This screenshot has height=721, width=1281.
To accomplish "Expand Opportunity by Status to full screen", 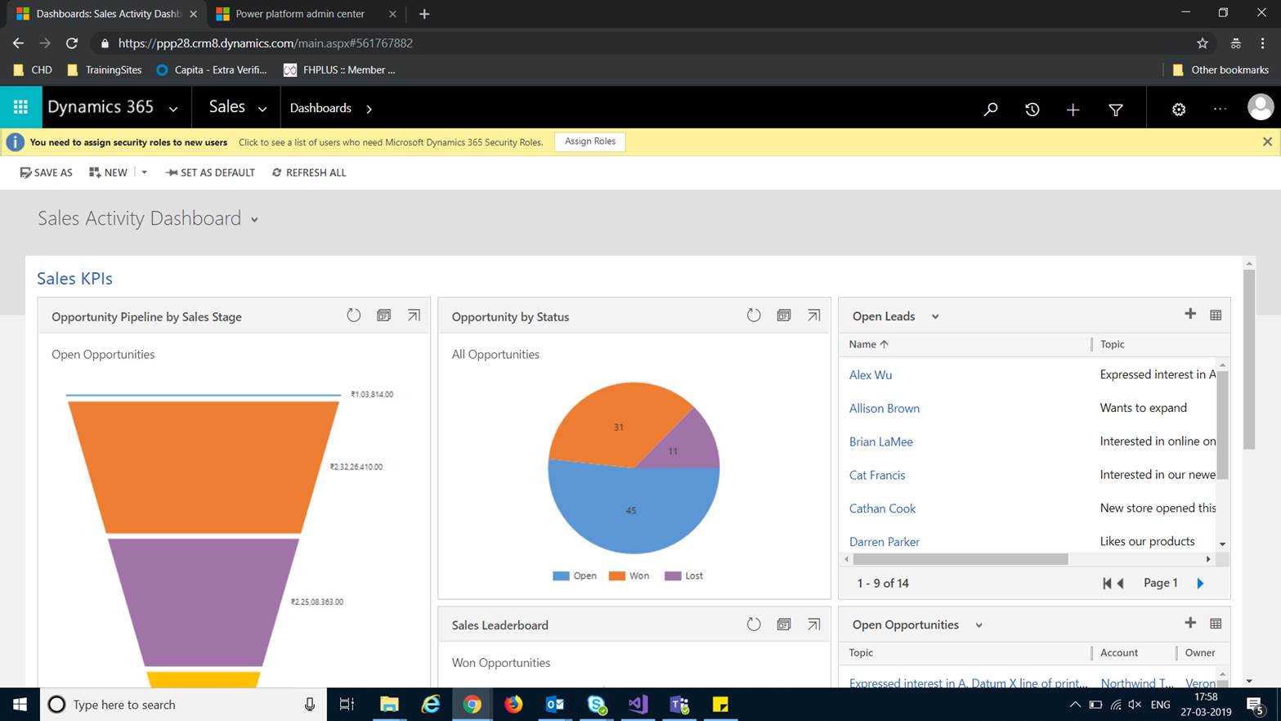I will click(813, 315).
